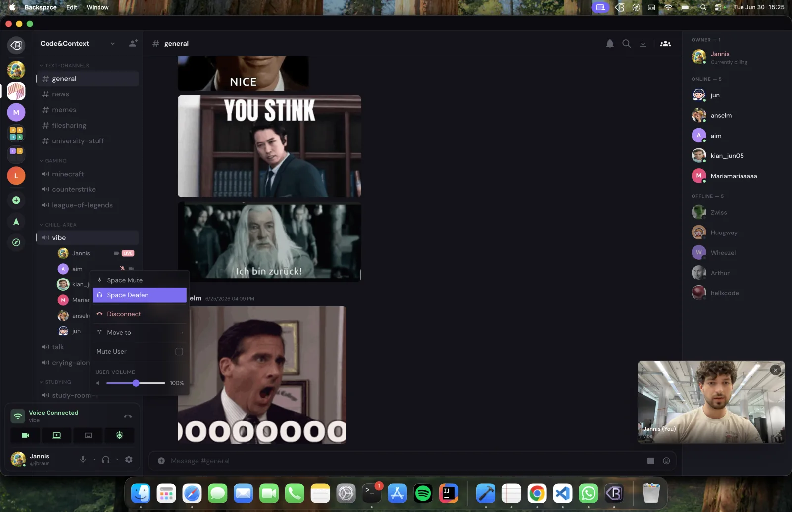Toggle the member list panel
Screen dimensions: 792x512
coord(666,44)
